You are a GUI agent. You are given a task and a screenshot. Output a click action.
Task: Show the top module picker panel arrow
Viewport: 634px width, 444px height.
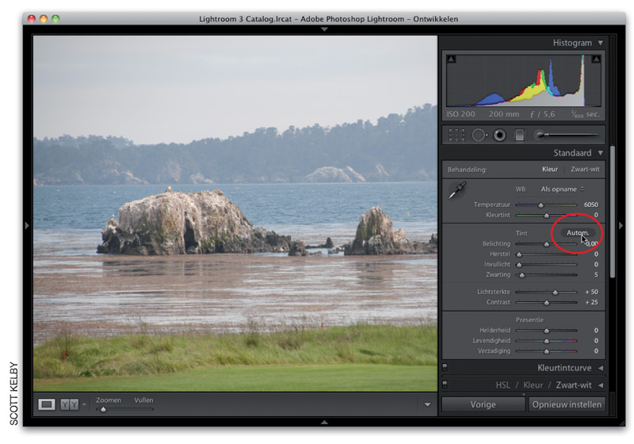[324, 29]
